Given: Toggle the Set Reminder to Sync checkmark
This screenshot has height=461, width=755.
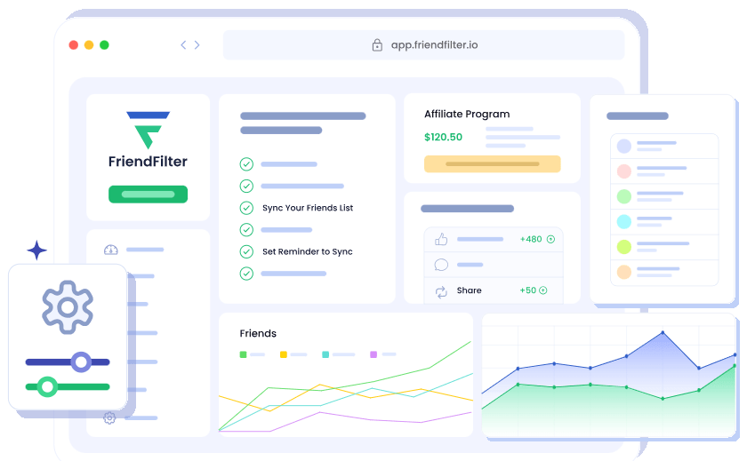Looking at the screenshot, I should [x=246, y=251].
